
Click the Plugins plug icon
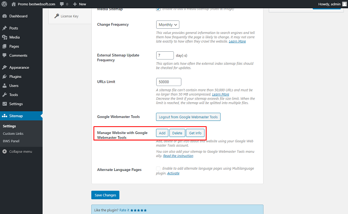pos(4,77)
